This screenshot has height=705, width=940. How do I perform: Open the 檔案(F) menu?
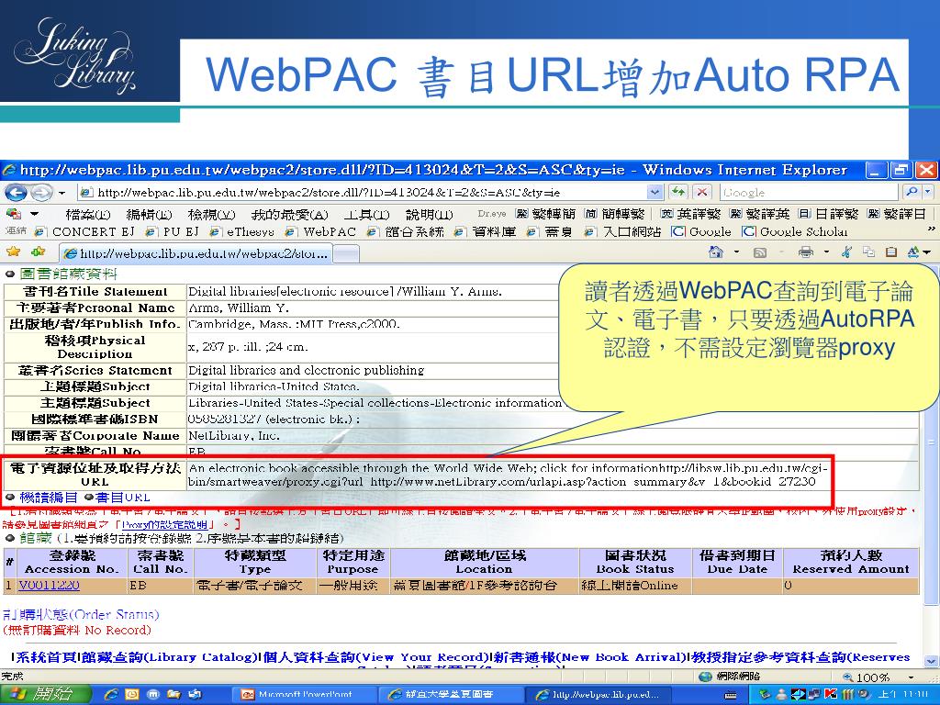(87, 214)
